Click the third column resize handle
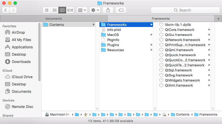The width and height of the screenshot is (222, 124). point(213,109)
